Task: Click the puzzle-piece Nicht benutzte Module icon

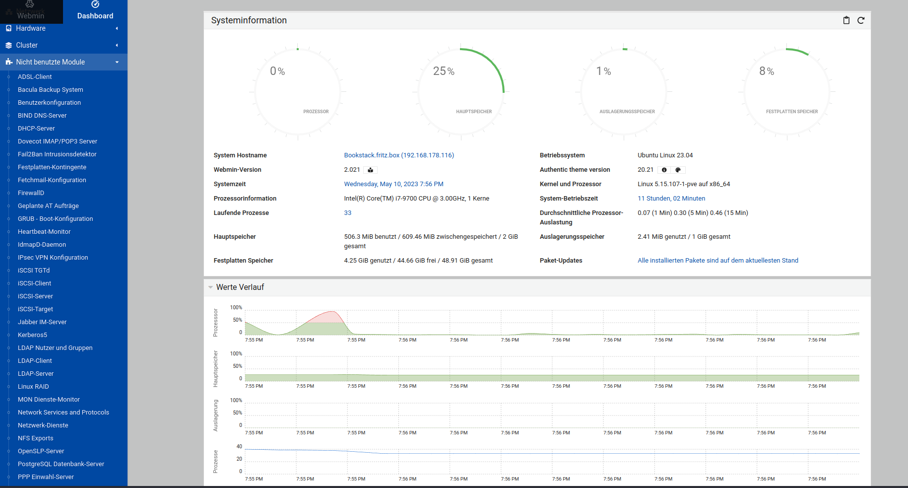Action: click(x=9, y=62)
